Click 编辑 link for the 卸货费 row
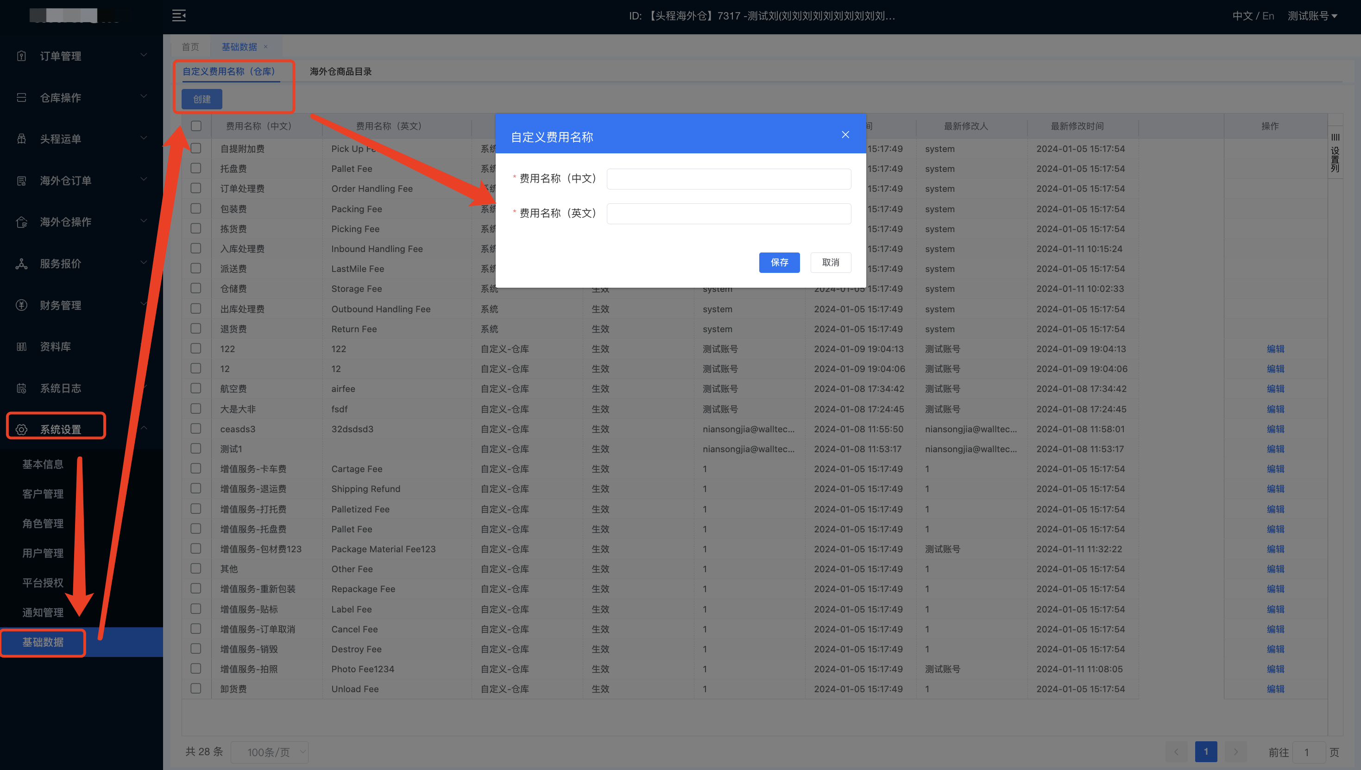 coord(1275,689)
